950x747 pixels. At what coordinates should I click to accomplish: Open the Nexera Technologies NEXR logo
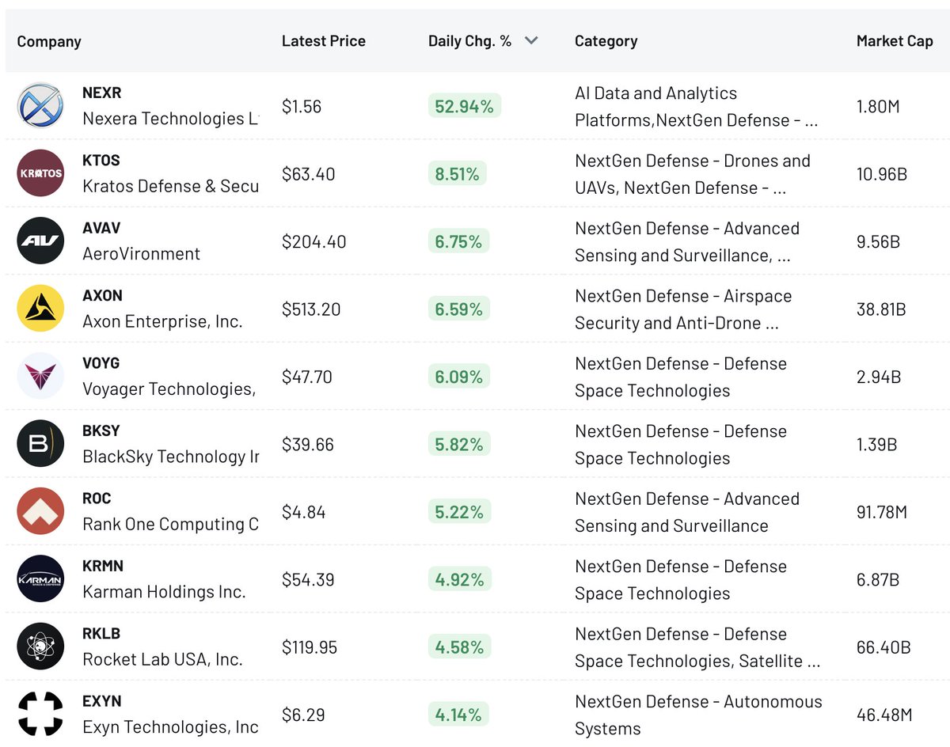point(40,106)
